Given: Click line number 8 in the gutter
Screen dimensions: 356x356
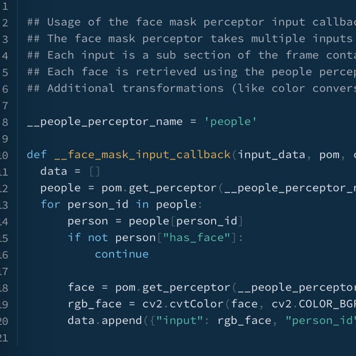Looking at the screenshot, I should click(5, 122).
